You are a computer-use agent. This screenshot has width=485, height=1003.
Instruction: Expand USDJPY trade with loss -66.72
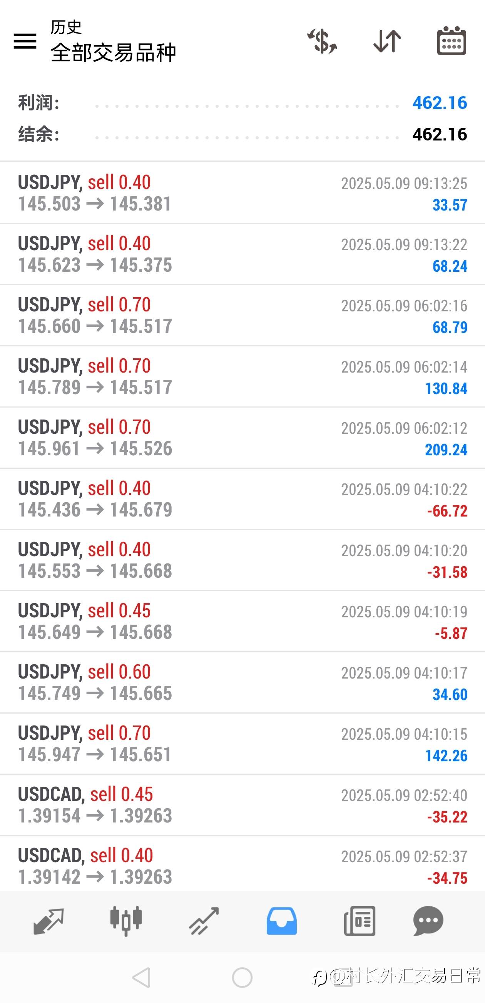(x=242, y=499)
